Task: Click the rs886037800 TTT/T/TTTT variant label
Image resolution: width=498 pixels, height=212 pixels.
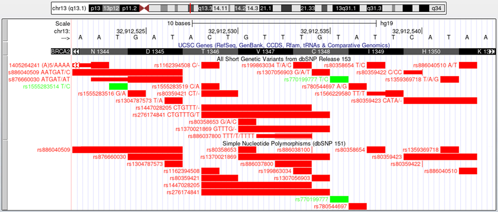Action: pos(223,136)
